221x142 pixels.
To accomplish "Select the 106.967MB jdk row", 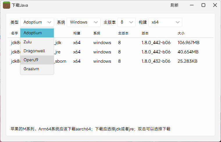I will [x=131, y=43].
